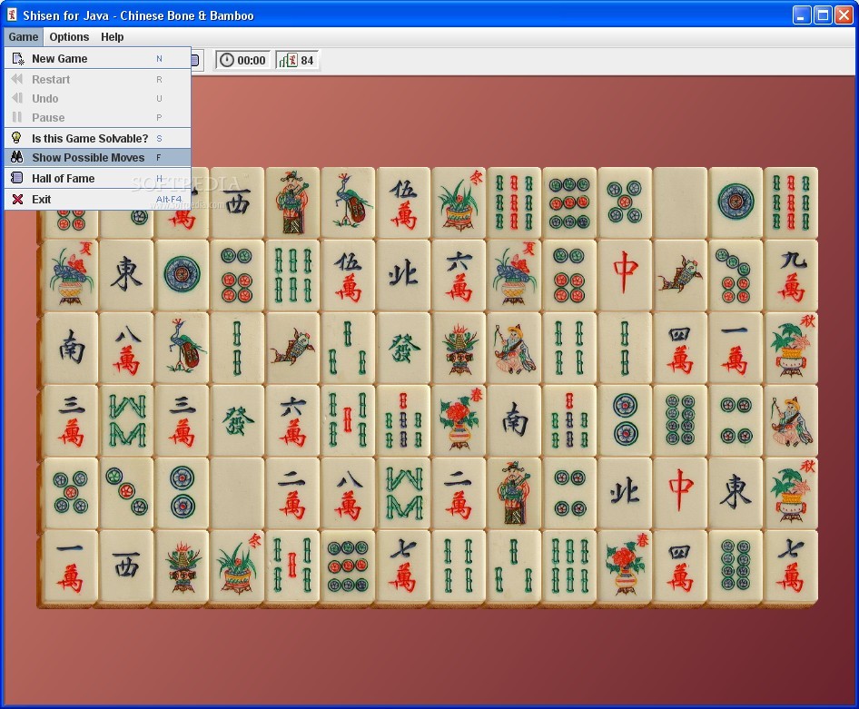Select the 九萬 tile
The height and width of the screenshot is (709, 859).
(791, 275)
